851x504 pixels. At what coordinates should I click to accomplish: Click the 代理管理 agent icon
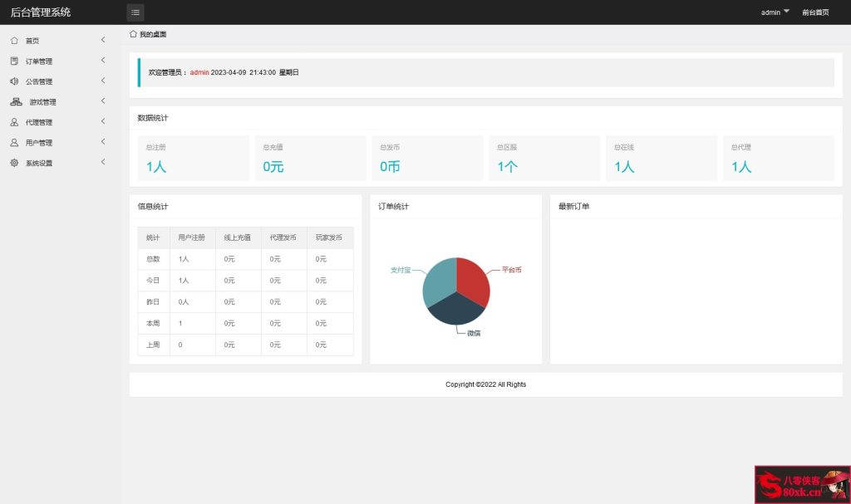coord(14,122)
